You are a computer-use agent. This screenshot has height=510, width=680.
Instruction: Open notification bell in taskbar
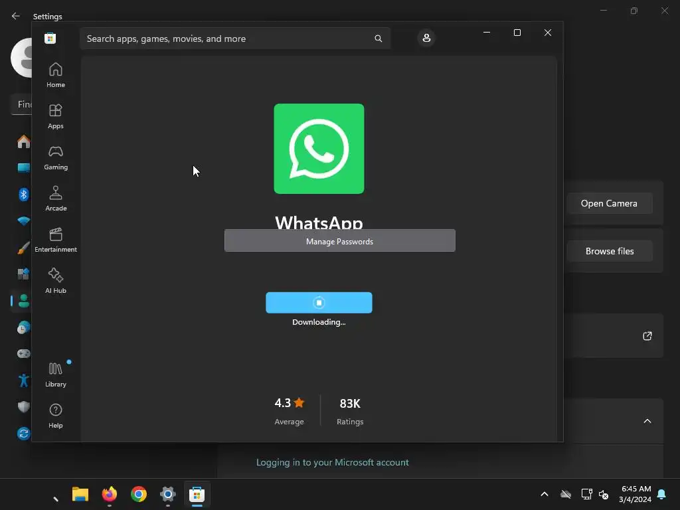pos(662,494)
